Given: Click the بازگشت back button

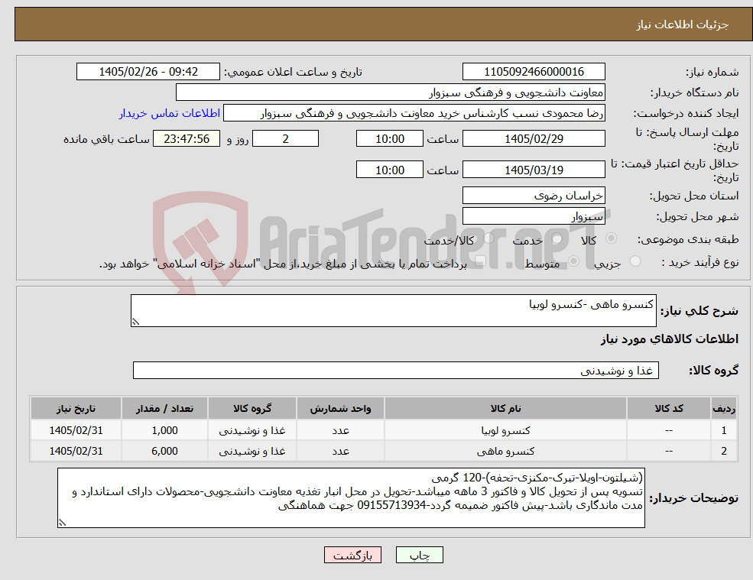Looking at the screenshot, I should [352, 555].
